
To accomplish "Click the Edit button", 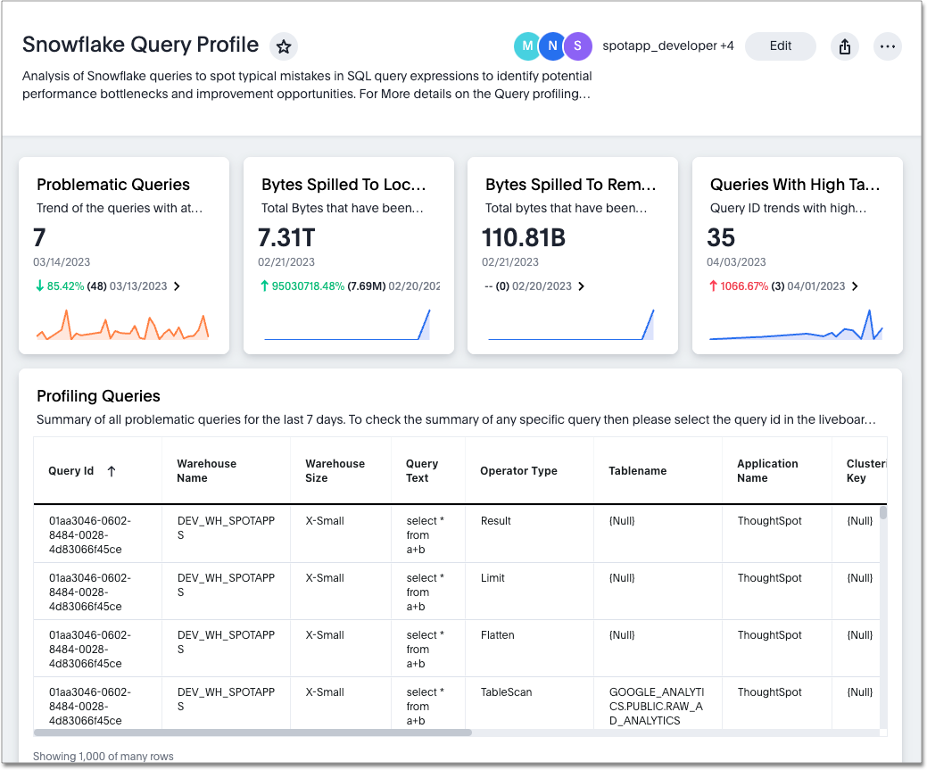I will coord(780,46).
